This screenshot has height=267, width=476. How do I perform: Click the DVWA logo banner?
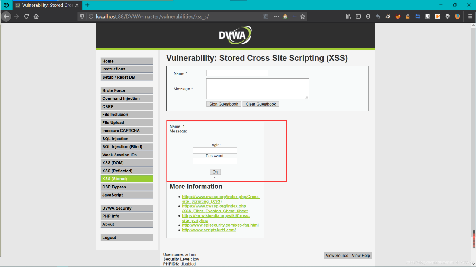235,35
